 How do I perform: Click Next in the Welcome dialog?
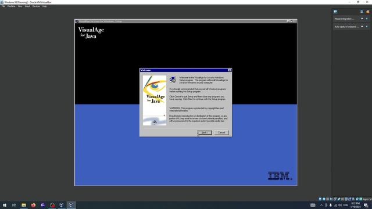tap(205, 132)
